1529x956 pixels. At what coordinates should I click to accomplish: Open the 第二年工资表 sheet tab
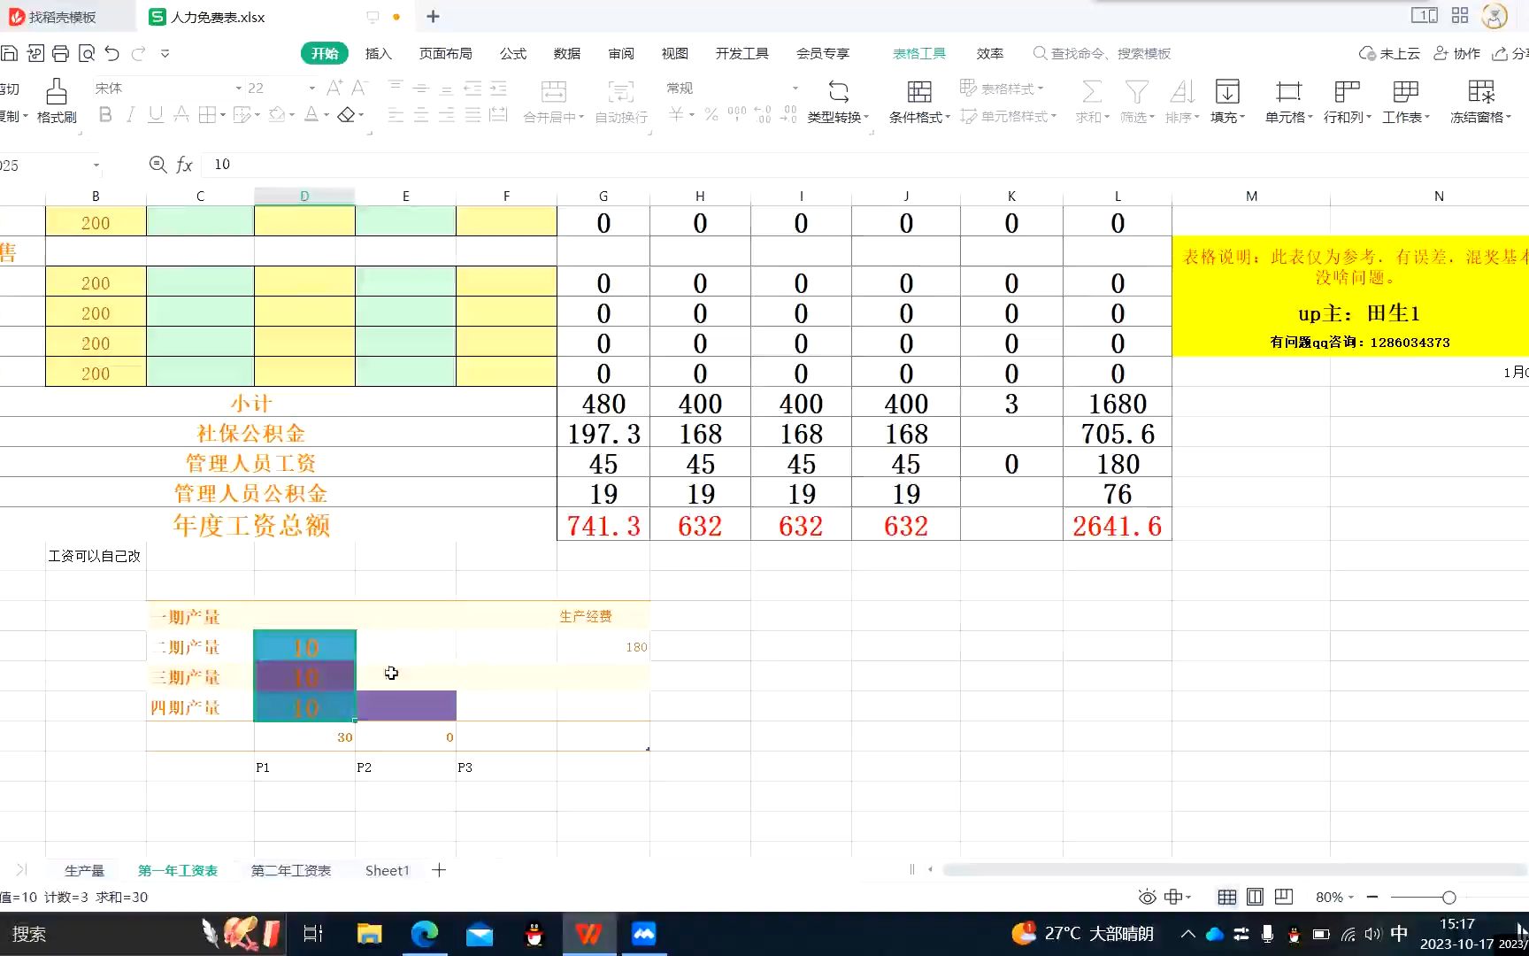click(x=290, y=870)
